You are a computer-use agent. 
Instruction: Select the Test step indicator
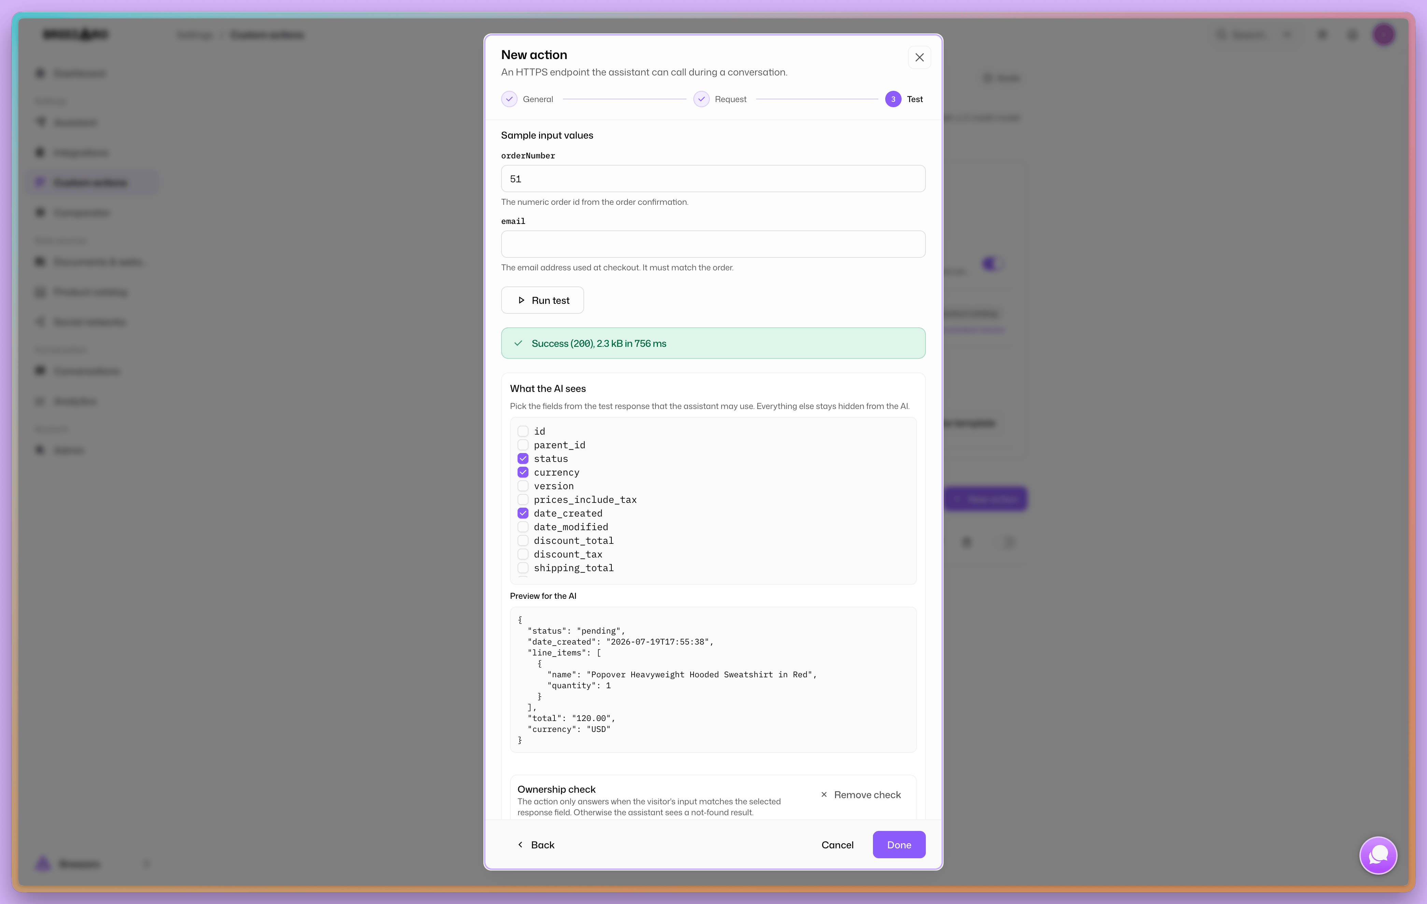(904, 99)
